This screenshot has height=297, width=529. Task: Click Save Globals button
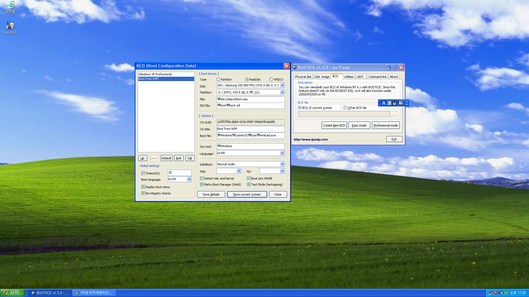tap(211, 194)
